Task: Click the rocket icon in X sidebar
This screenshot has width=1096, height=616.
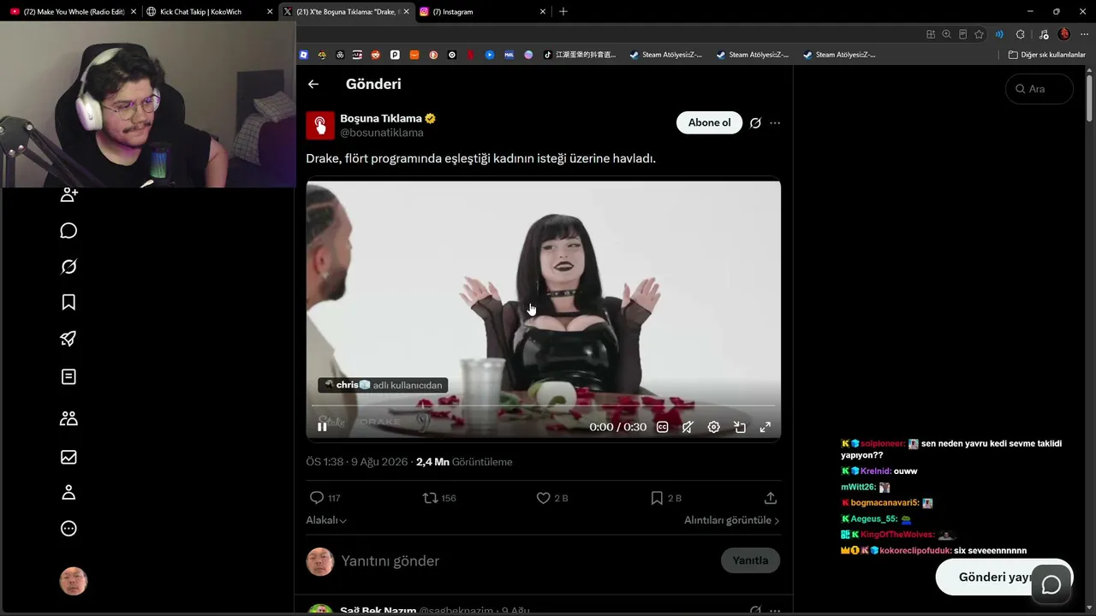Action: click(x=69, y=339)
